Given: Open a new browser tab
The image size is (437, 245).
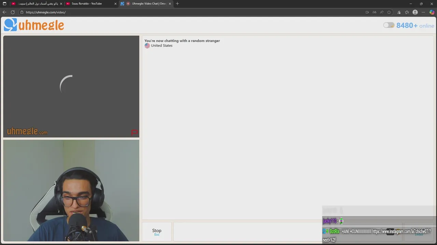Looking at the screenshot, I should 177,4.
